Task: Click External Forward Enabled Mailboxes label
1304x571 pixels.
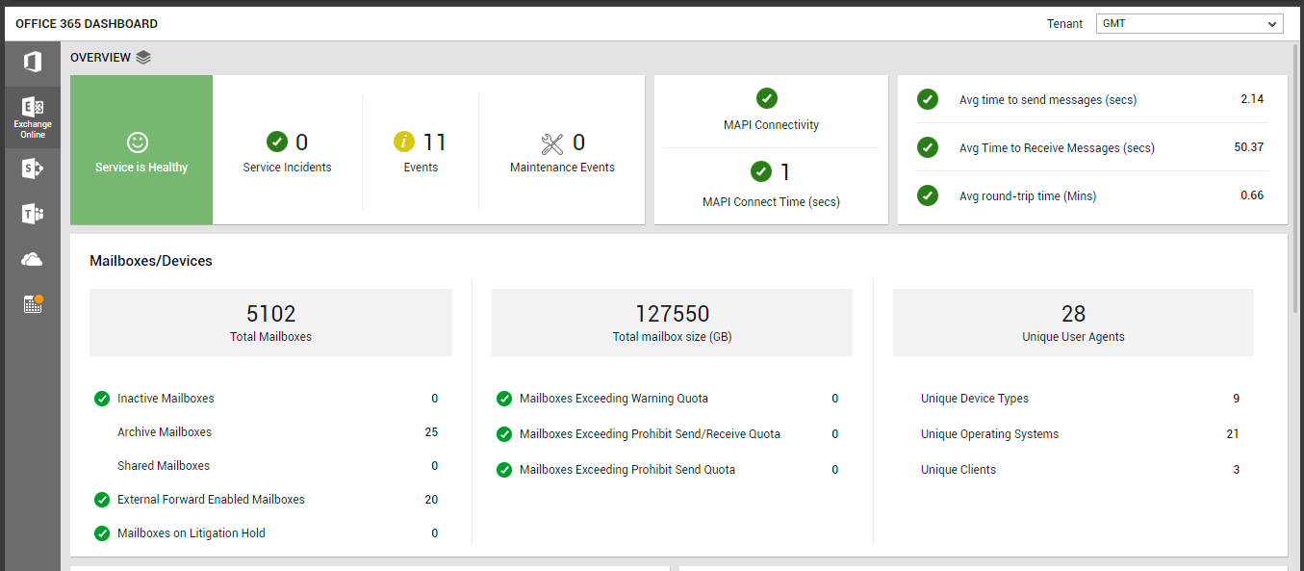Action: pyautogui.click(x=211, y=500)
